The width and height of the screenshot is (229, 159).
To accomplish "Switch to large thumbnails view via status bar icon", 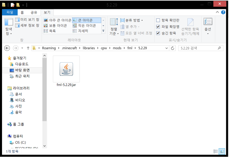I will click(222, 151).
